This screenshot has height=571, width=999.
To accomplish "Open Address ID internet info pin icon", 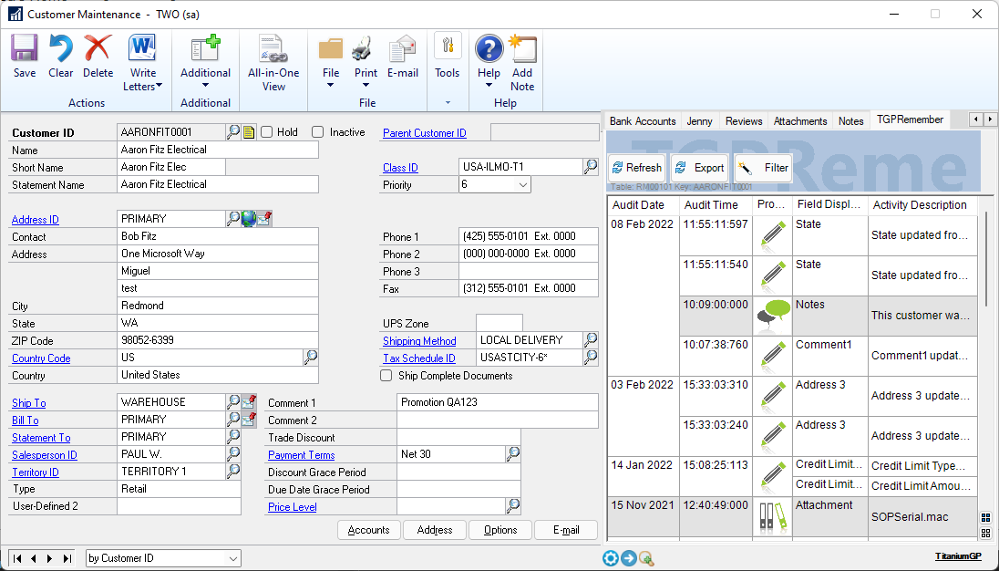I will [x=263, y=219].
